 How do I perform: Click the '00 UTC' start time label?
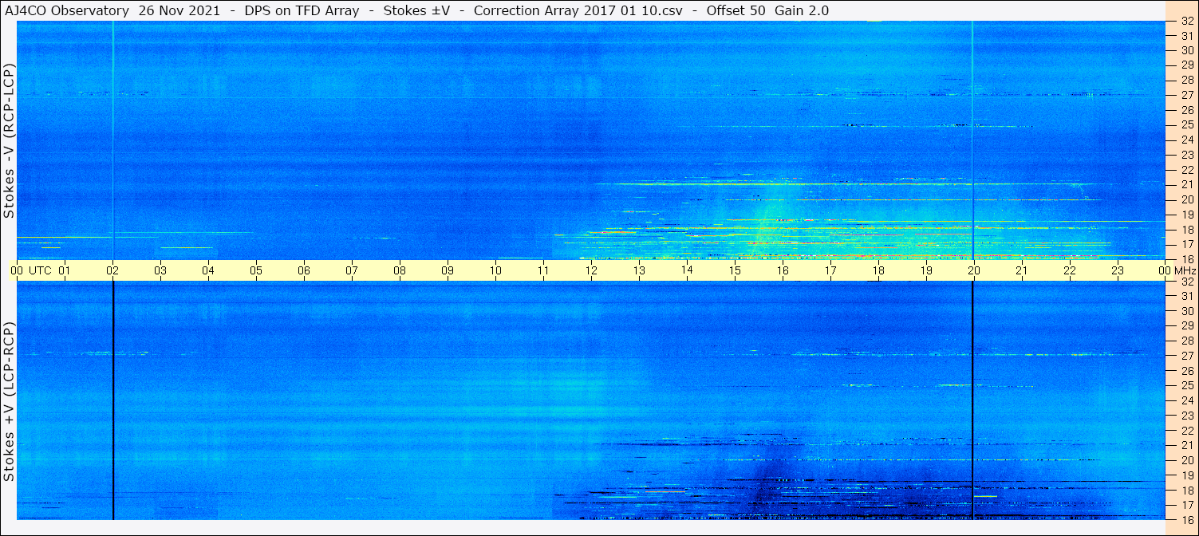(x=31, y=270)
